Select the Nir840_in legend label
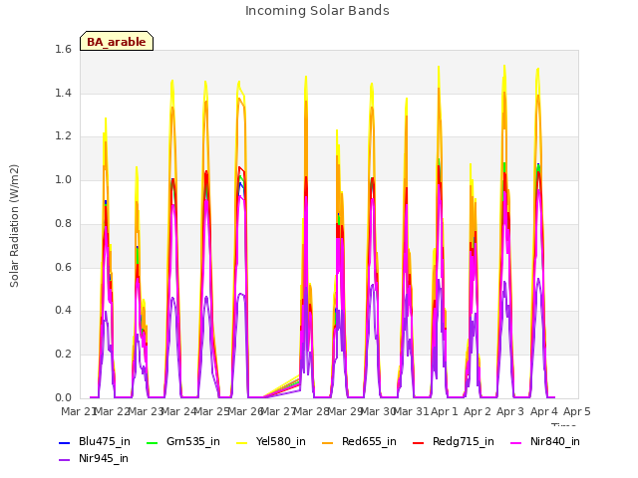Image resolution: width=638 pixels, height=478 pixels. 555,442
